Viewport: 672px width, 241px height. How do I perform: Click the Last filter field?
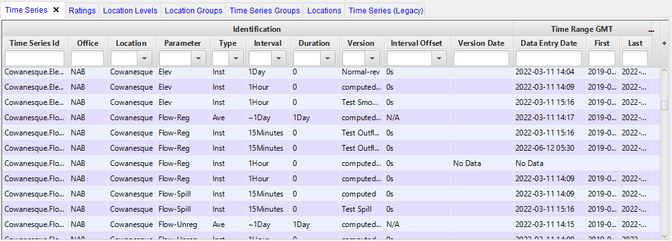pos(635,59)
